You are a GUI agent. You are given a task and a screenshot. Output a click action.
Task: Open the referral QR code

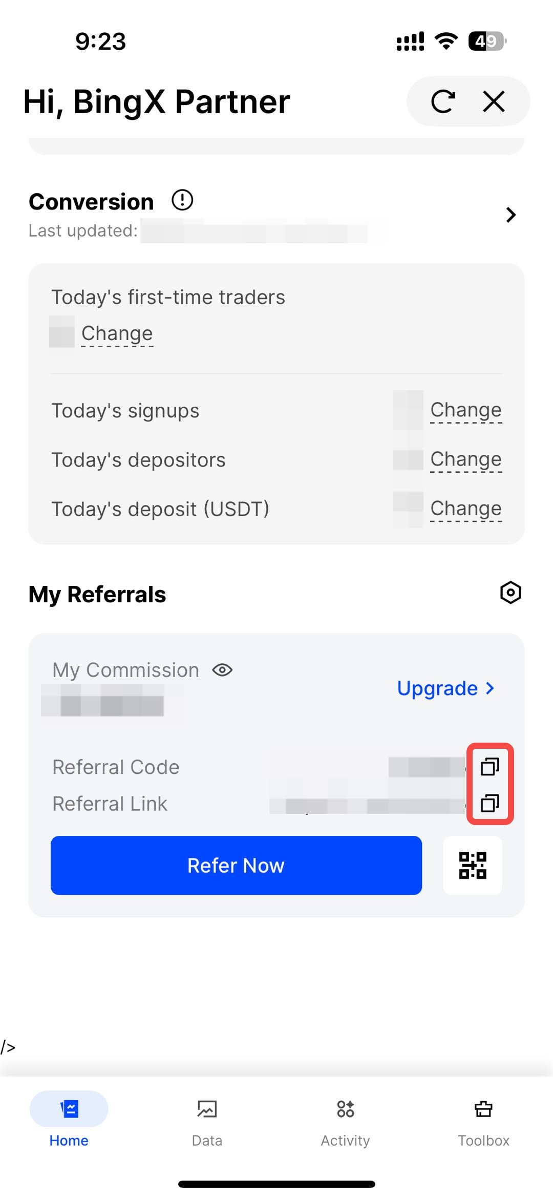(x=473, y=865)
